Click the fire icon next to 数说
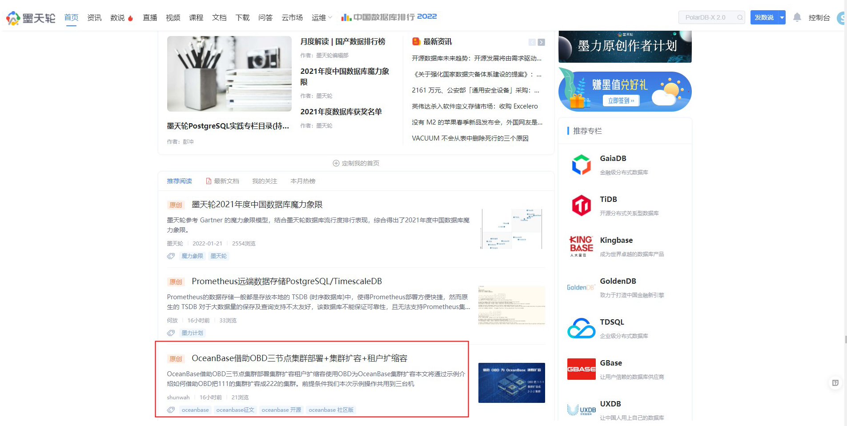 [x=130, y=18]
